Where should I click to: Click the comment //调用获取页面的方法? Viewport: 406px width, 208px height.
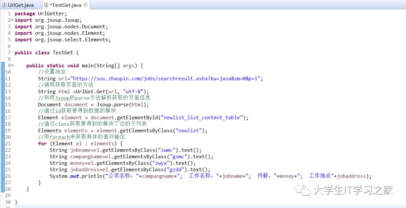(65, 85)
